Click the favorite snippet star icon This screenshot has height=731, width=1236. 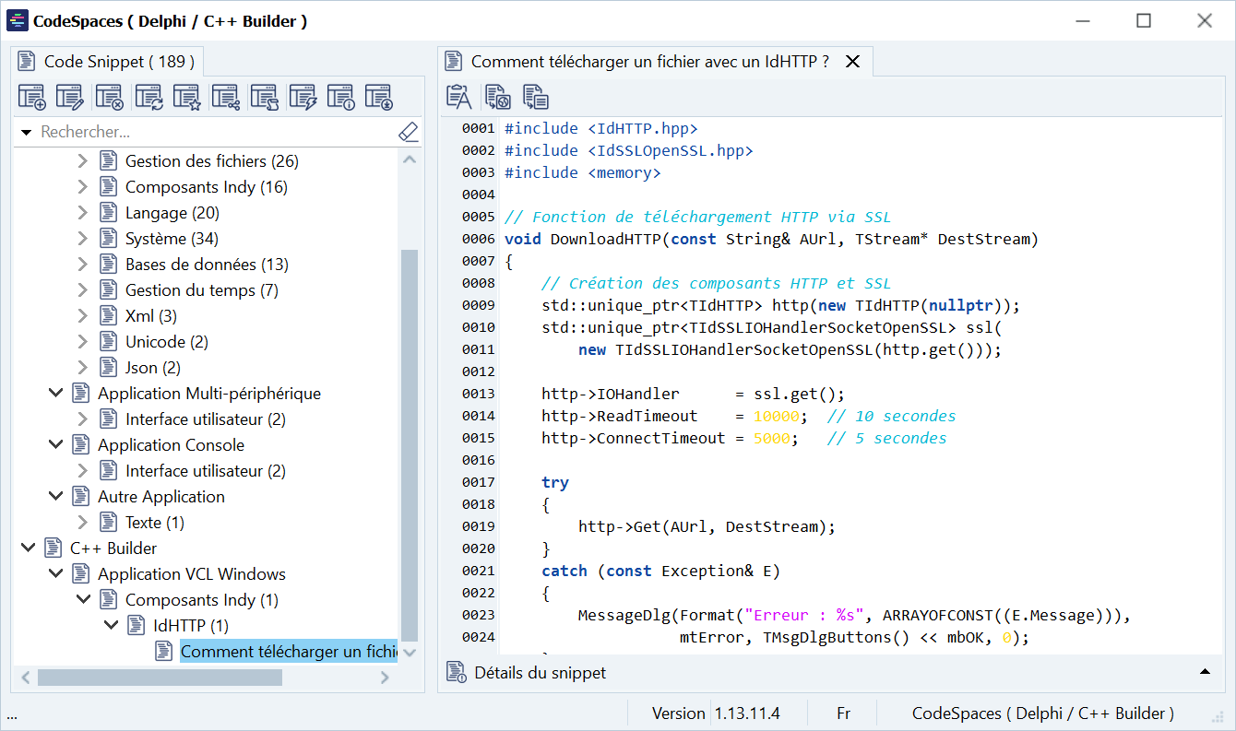click(187, 97)
